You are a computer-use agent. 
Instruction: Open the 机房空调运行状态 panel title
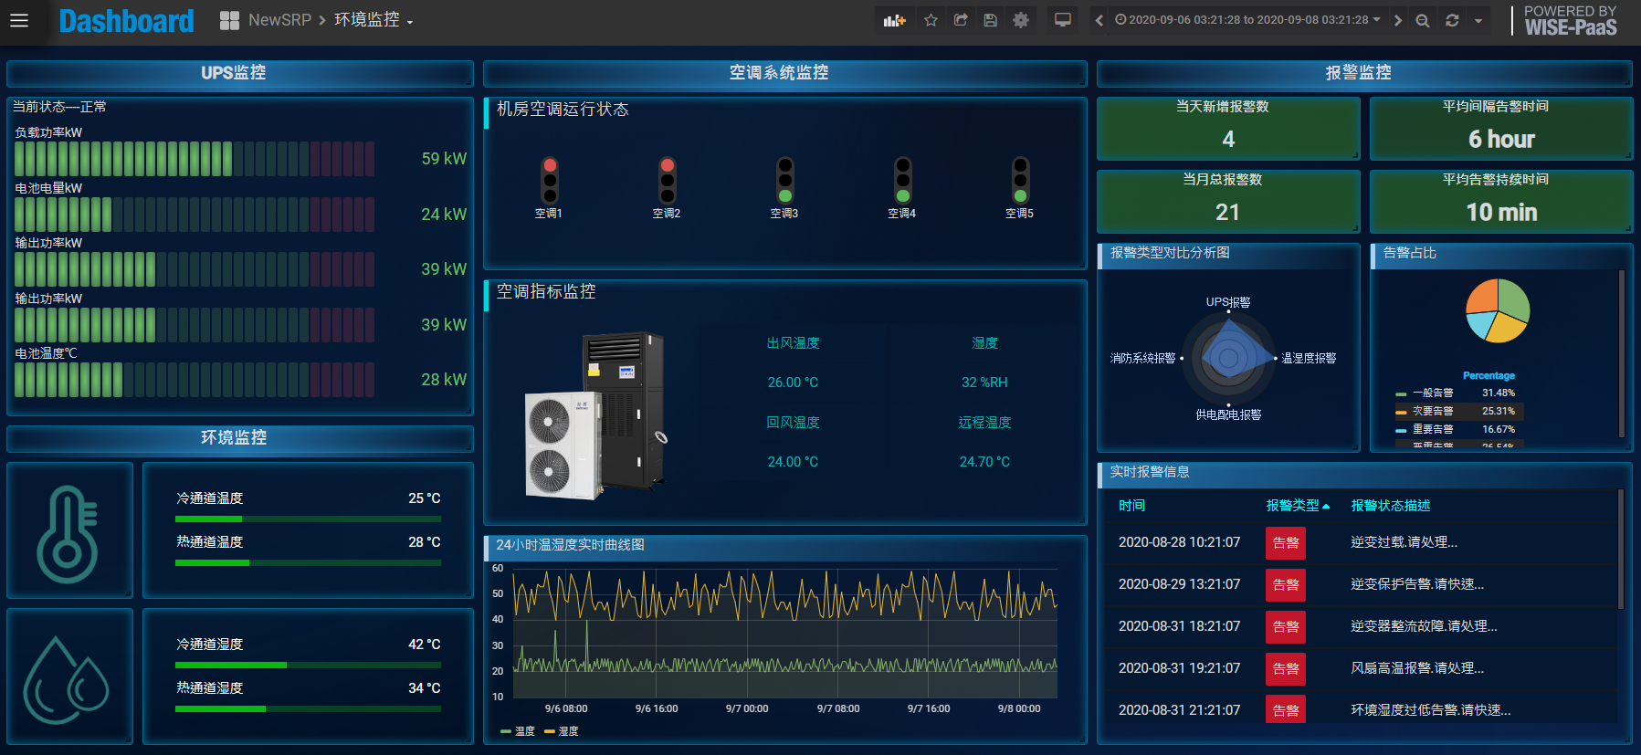(x=563, y=110)
